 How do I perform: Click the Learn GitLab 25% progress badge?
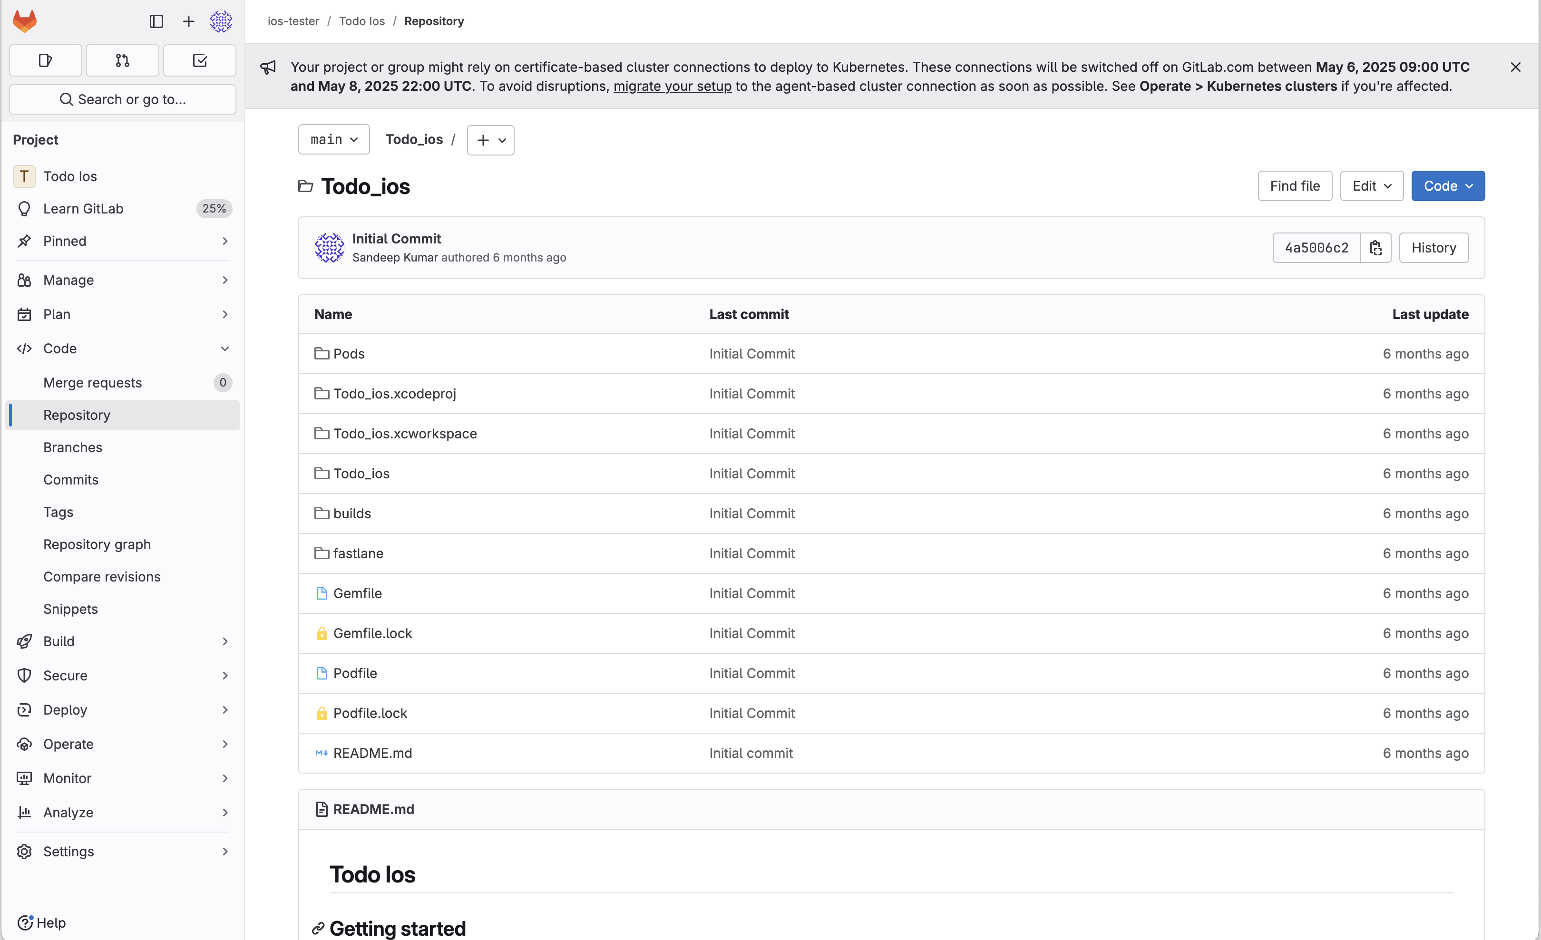(x=214, y=209)
